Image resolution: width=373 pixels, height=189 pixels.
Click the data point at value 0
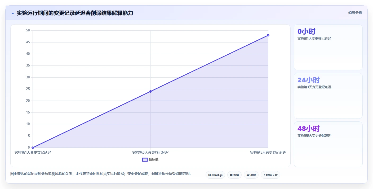[33, 148]
